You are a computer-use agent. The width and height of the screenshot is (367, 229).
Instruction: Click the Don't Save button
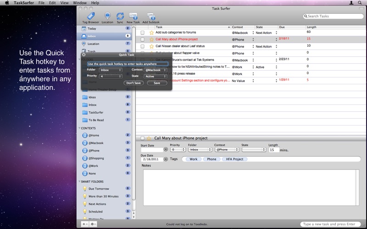tap(133, 83)
